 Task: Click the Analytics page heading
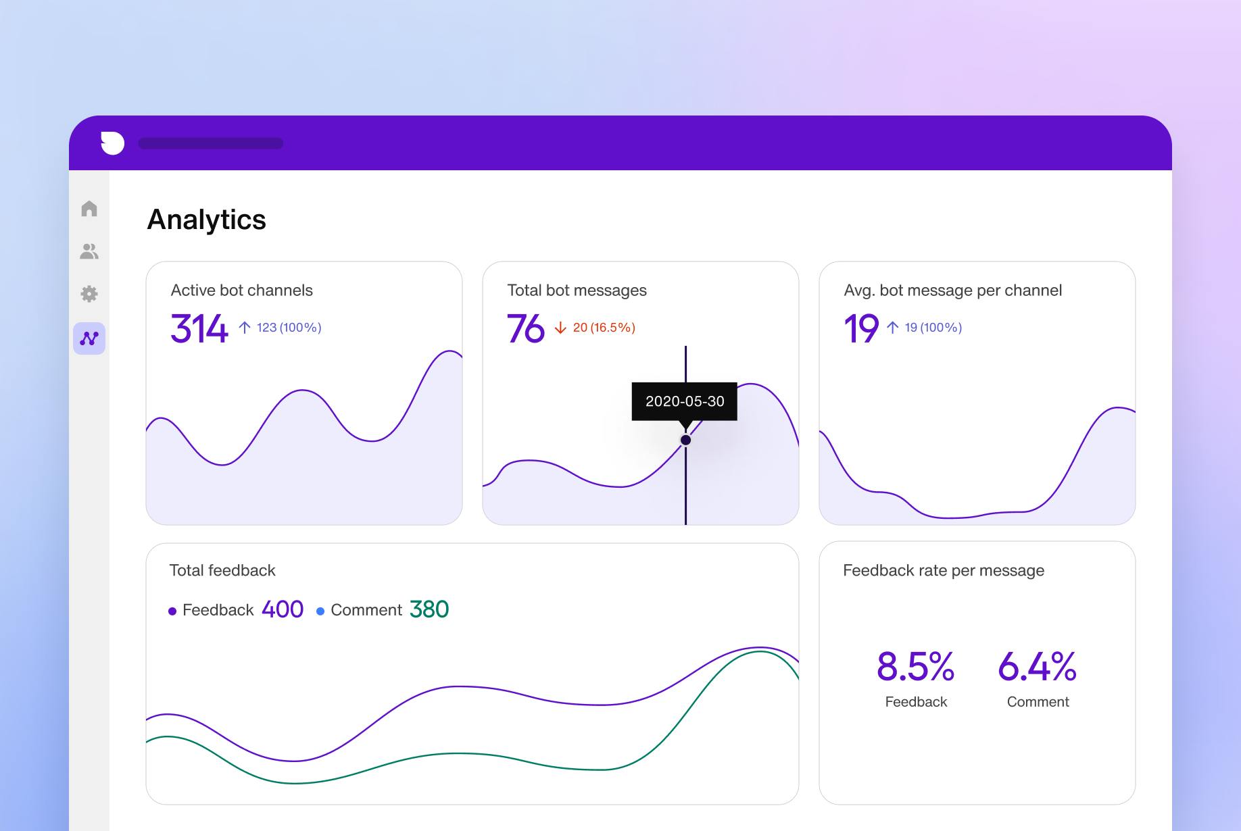[207, 220]
